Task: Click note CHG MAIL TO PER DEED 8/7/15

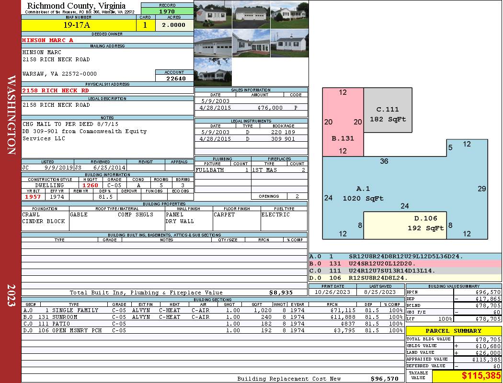Action: tap(70, 124)
